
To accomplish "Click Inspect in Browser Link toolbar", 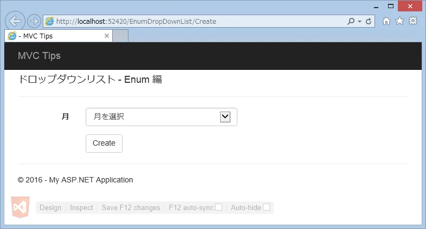I will [x=81, y=207].
